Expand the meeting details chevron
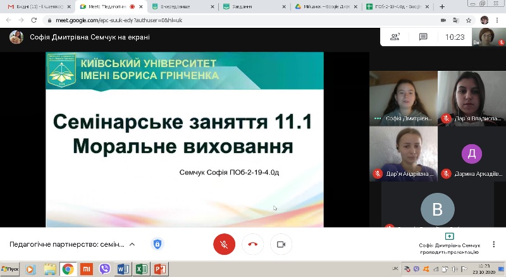This screenshot has width=506, height=277. 132,244
